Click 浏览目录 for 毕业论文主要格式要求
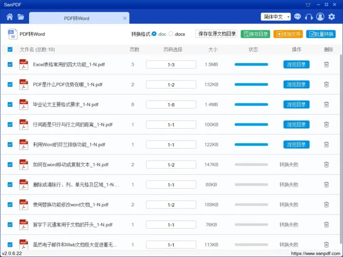The height and width of the screenshot is (257, 343). point(296,105)
